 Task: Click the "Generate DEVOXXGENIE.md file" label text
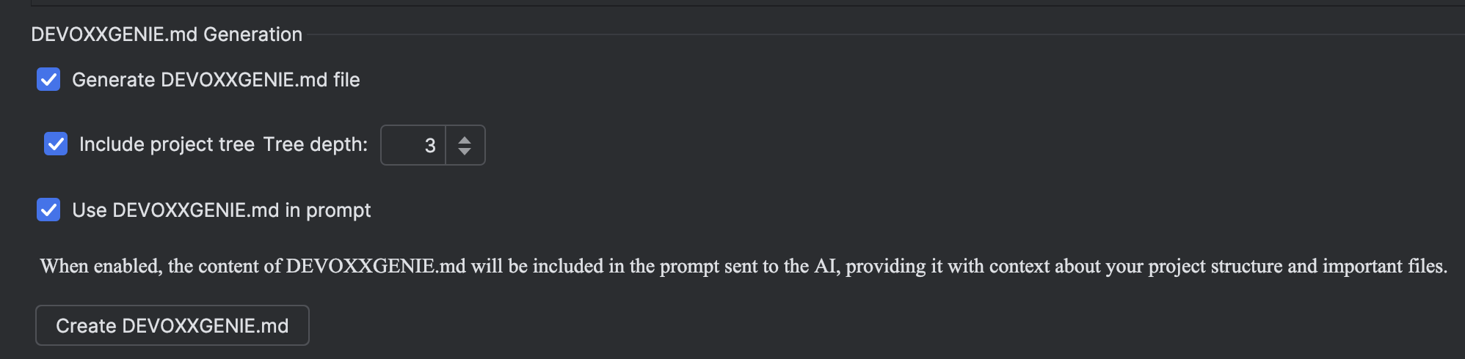click(216, 80)
